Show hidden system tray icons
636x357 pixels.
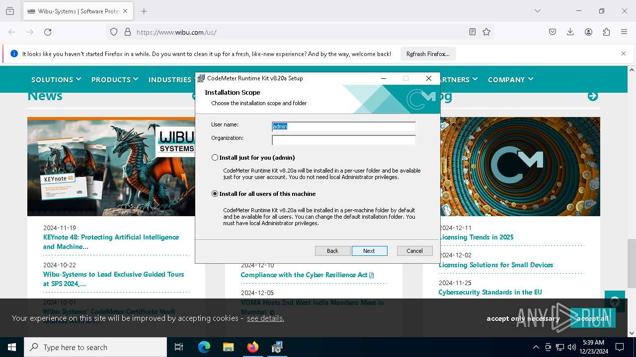(536, 347)
